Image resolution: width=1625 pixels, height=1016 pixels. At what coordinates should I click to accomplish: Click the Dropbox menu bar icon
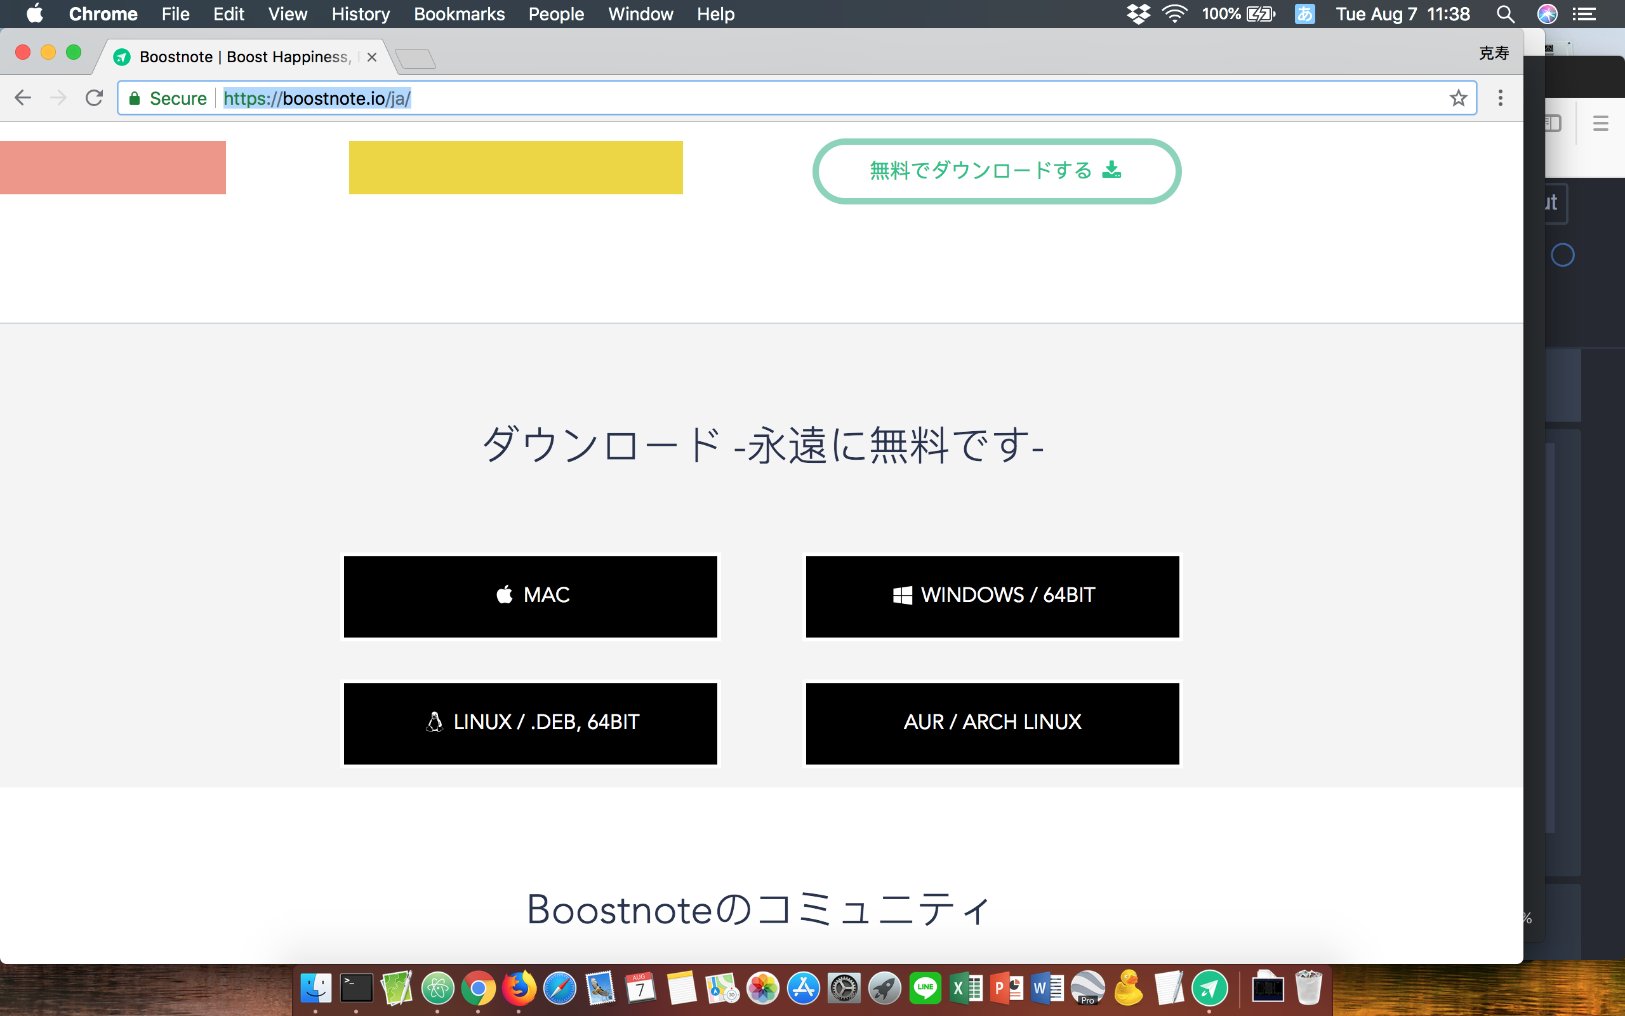tap(1138, 13)
